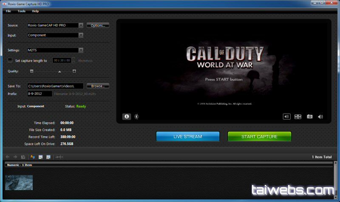Click the Live Stream button

188,137
